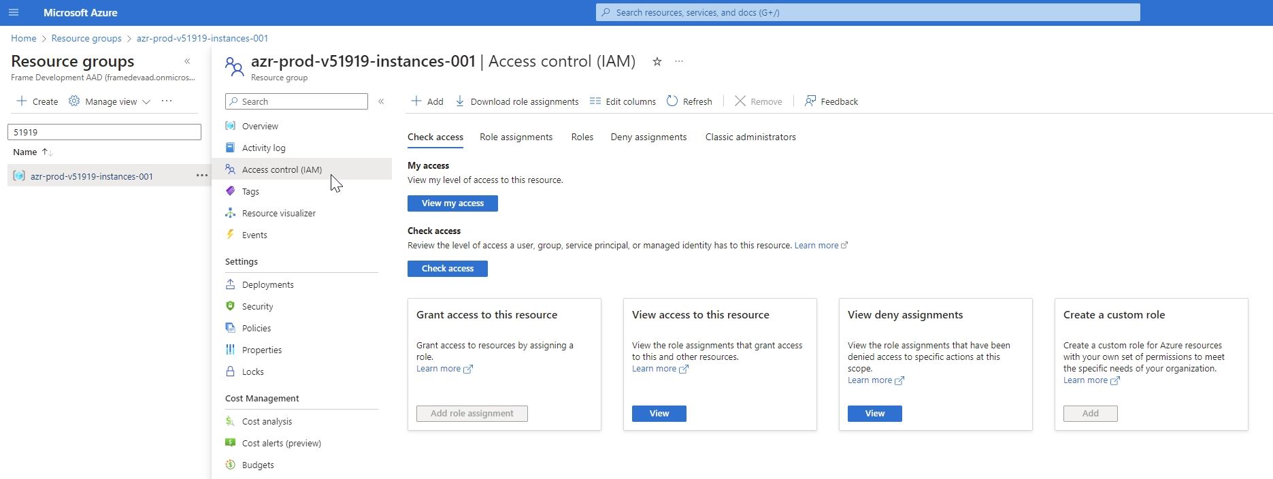Click the View my access button
This screenshot has height=479, width=1273.
(x=452, y=203)
